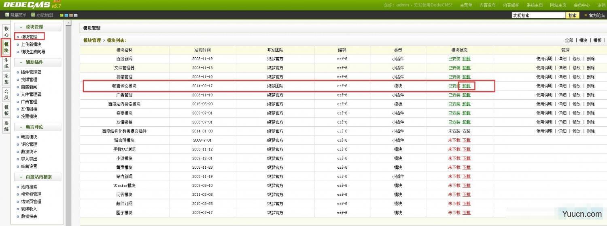Click the 官方论坛 speaker icon
The image size is (607, 226).
[585, 15]
